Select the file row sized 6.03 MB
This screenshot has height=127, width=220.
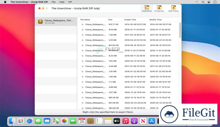coord(128,30)
